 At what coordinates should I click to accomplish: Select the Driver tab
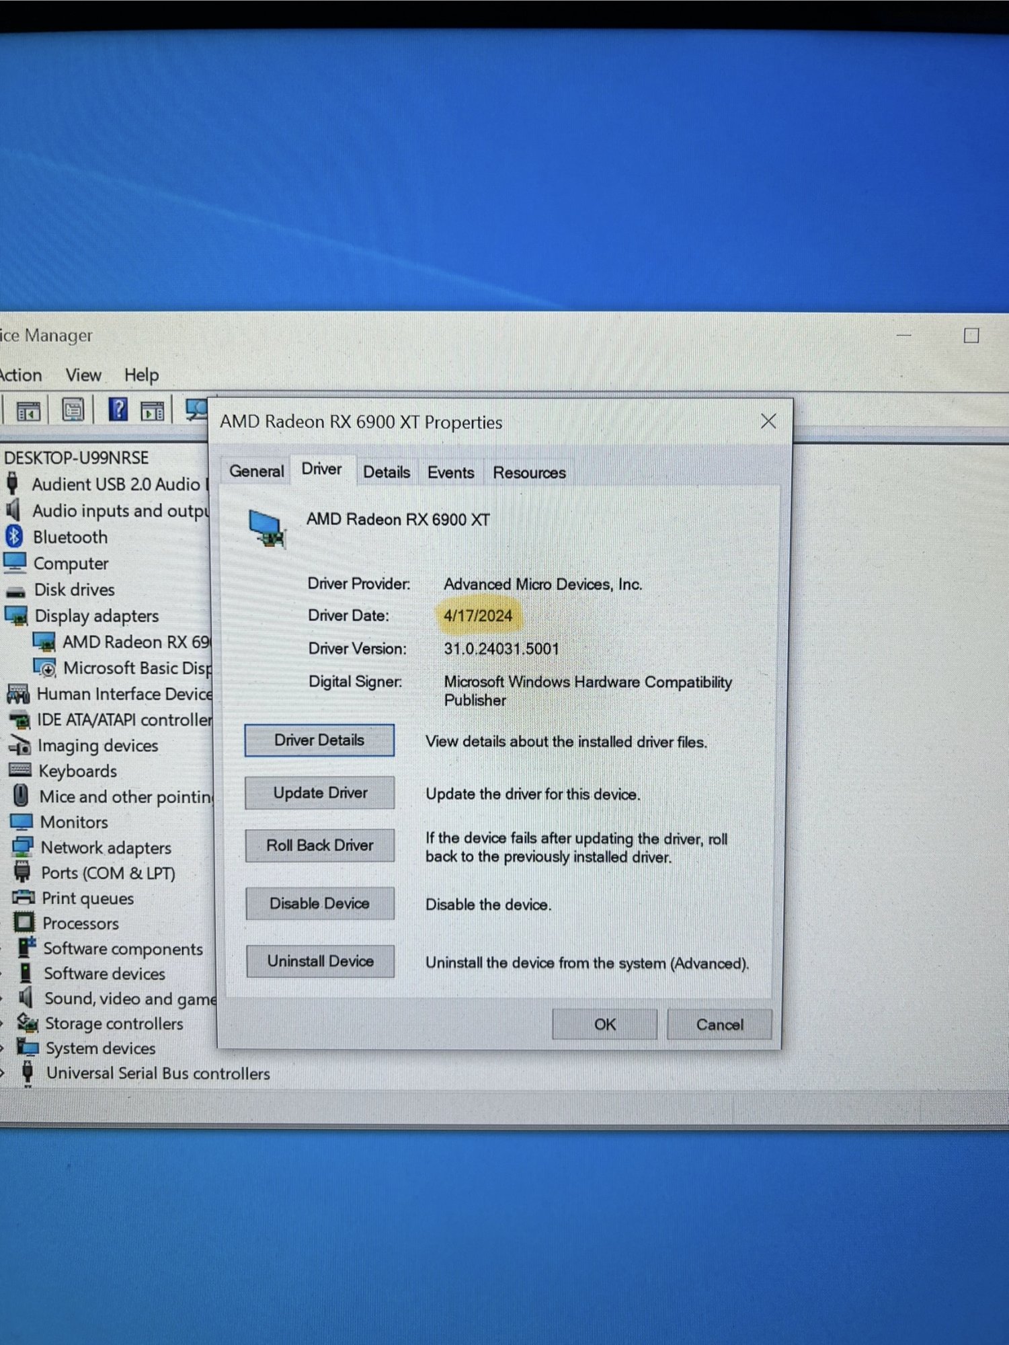(321, 469)
